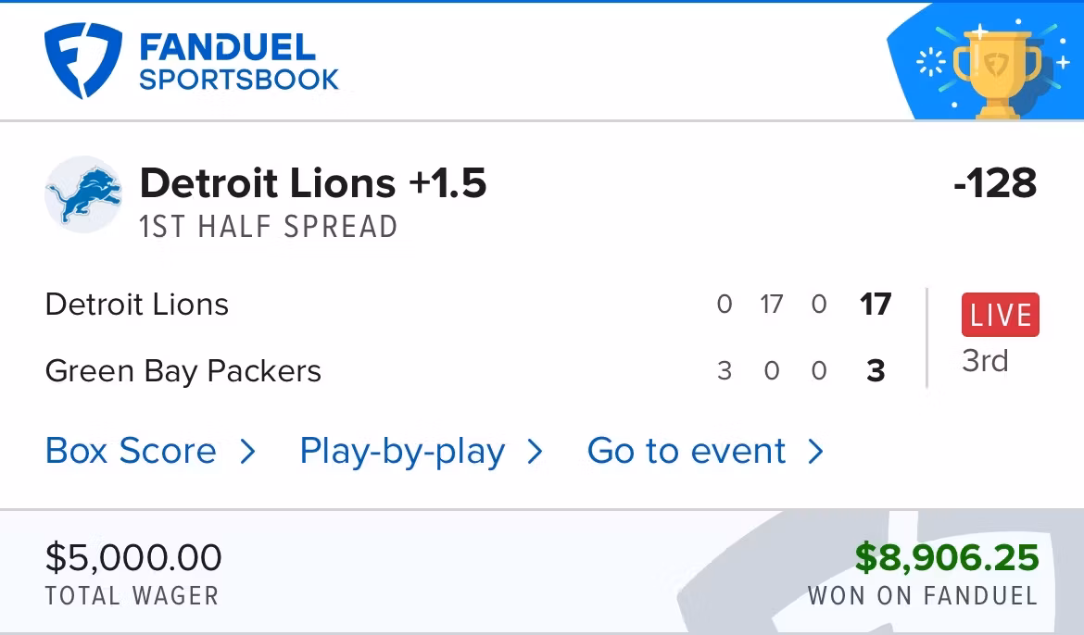Open the Box Score link
The height and width of the screenshot is (635, 1084).
click(x=131, y=451)
